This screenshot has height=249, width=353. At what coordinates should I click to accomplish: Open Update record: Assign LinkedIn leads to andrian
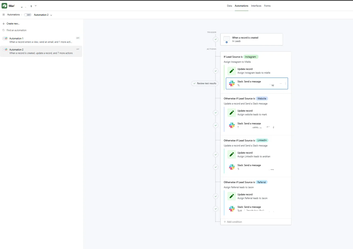coord(257,154)
